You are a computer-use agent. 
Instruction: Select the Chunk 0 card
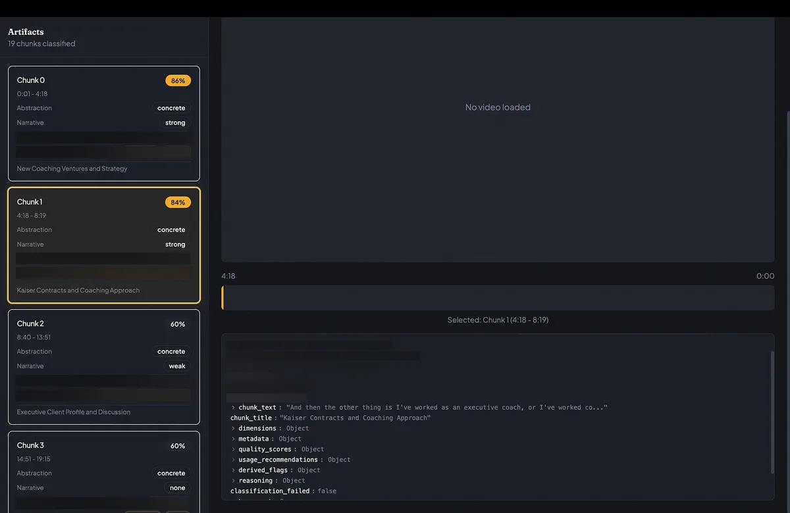click(x=104, y=124)
